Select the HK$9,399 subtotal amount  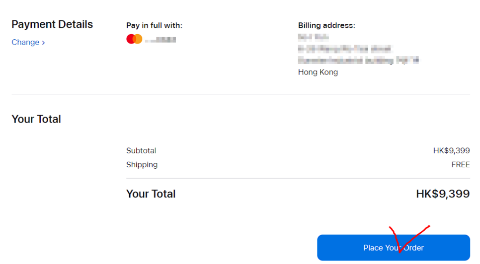(x=452, y=151)
